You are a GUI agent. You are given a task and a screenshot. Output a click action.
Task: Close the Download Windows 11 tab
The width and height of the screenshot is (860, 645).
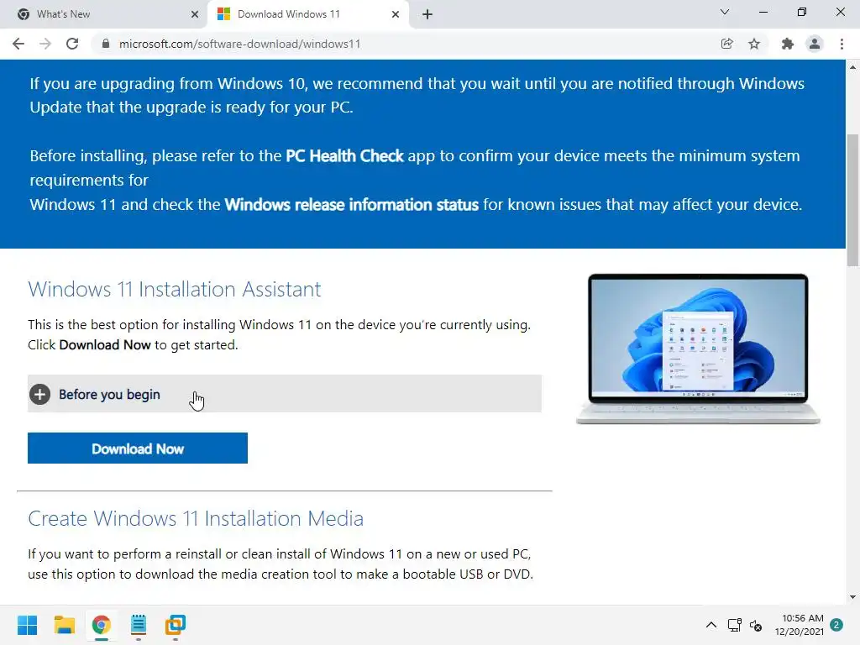tap(396, 14)
